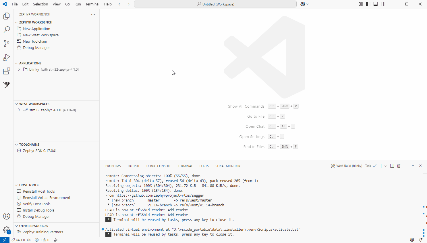
Task: Toggle the secondary side bar
Action: tap(383, 4)
